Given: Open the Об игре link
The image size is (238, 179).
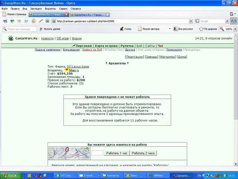Looking at the screenshot, I should [63, 38].
